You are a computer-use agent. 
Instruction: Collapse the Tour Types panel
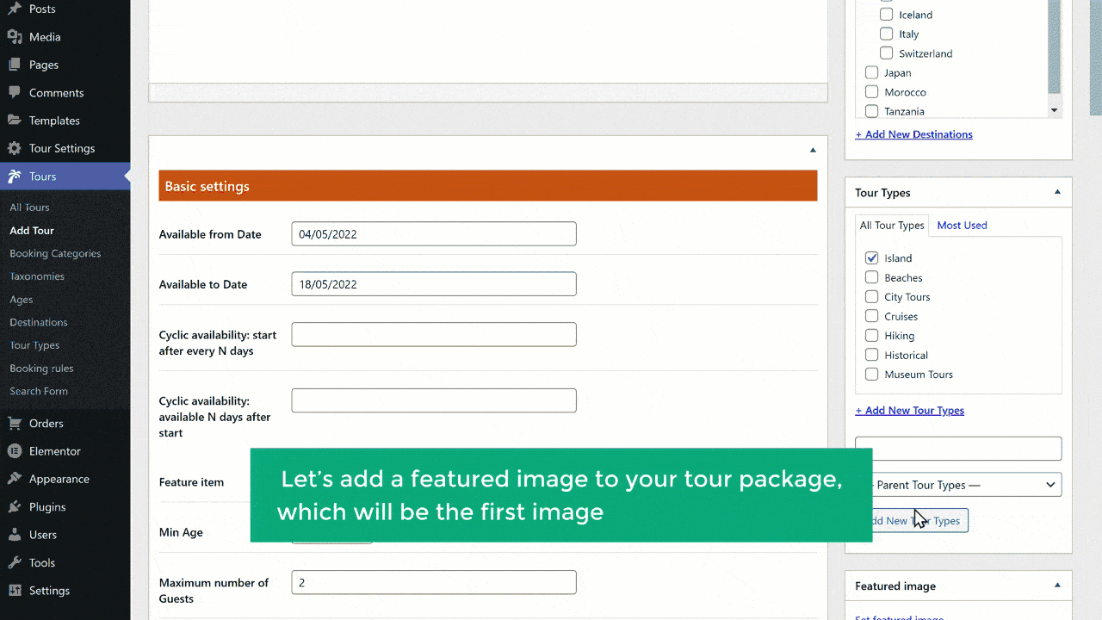(x=1057, y=192)
